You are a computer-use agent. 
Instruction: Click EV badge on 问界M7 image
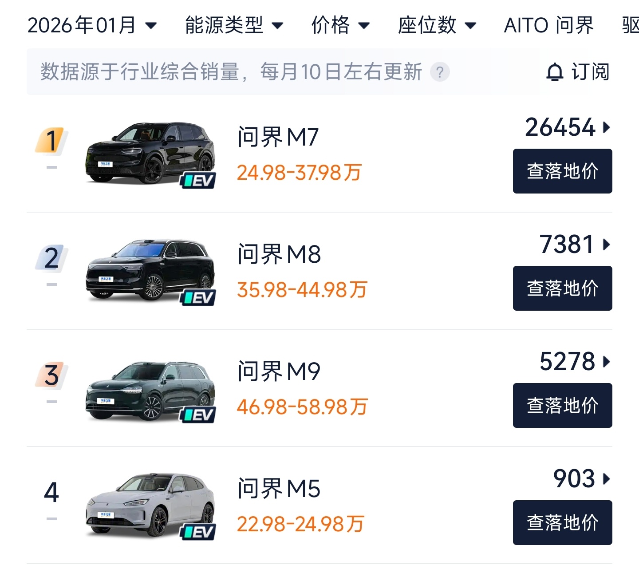click(x=198, y=181)
